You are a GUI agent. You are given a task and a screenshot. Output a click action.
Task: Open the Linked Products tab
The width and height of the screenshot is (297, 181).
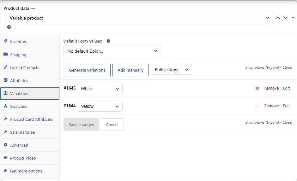30,67
